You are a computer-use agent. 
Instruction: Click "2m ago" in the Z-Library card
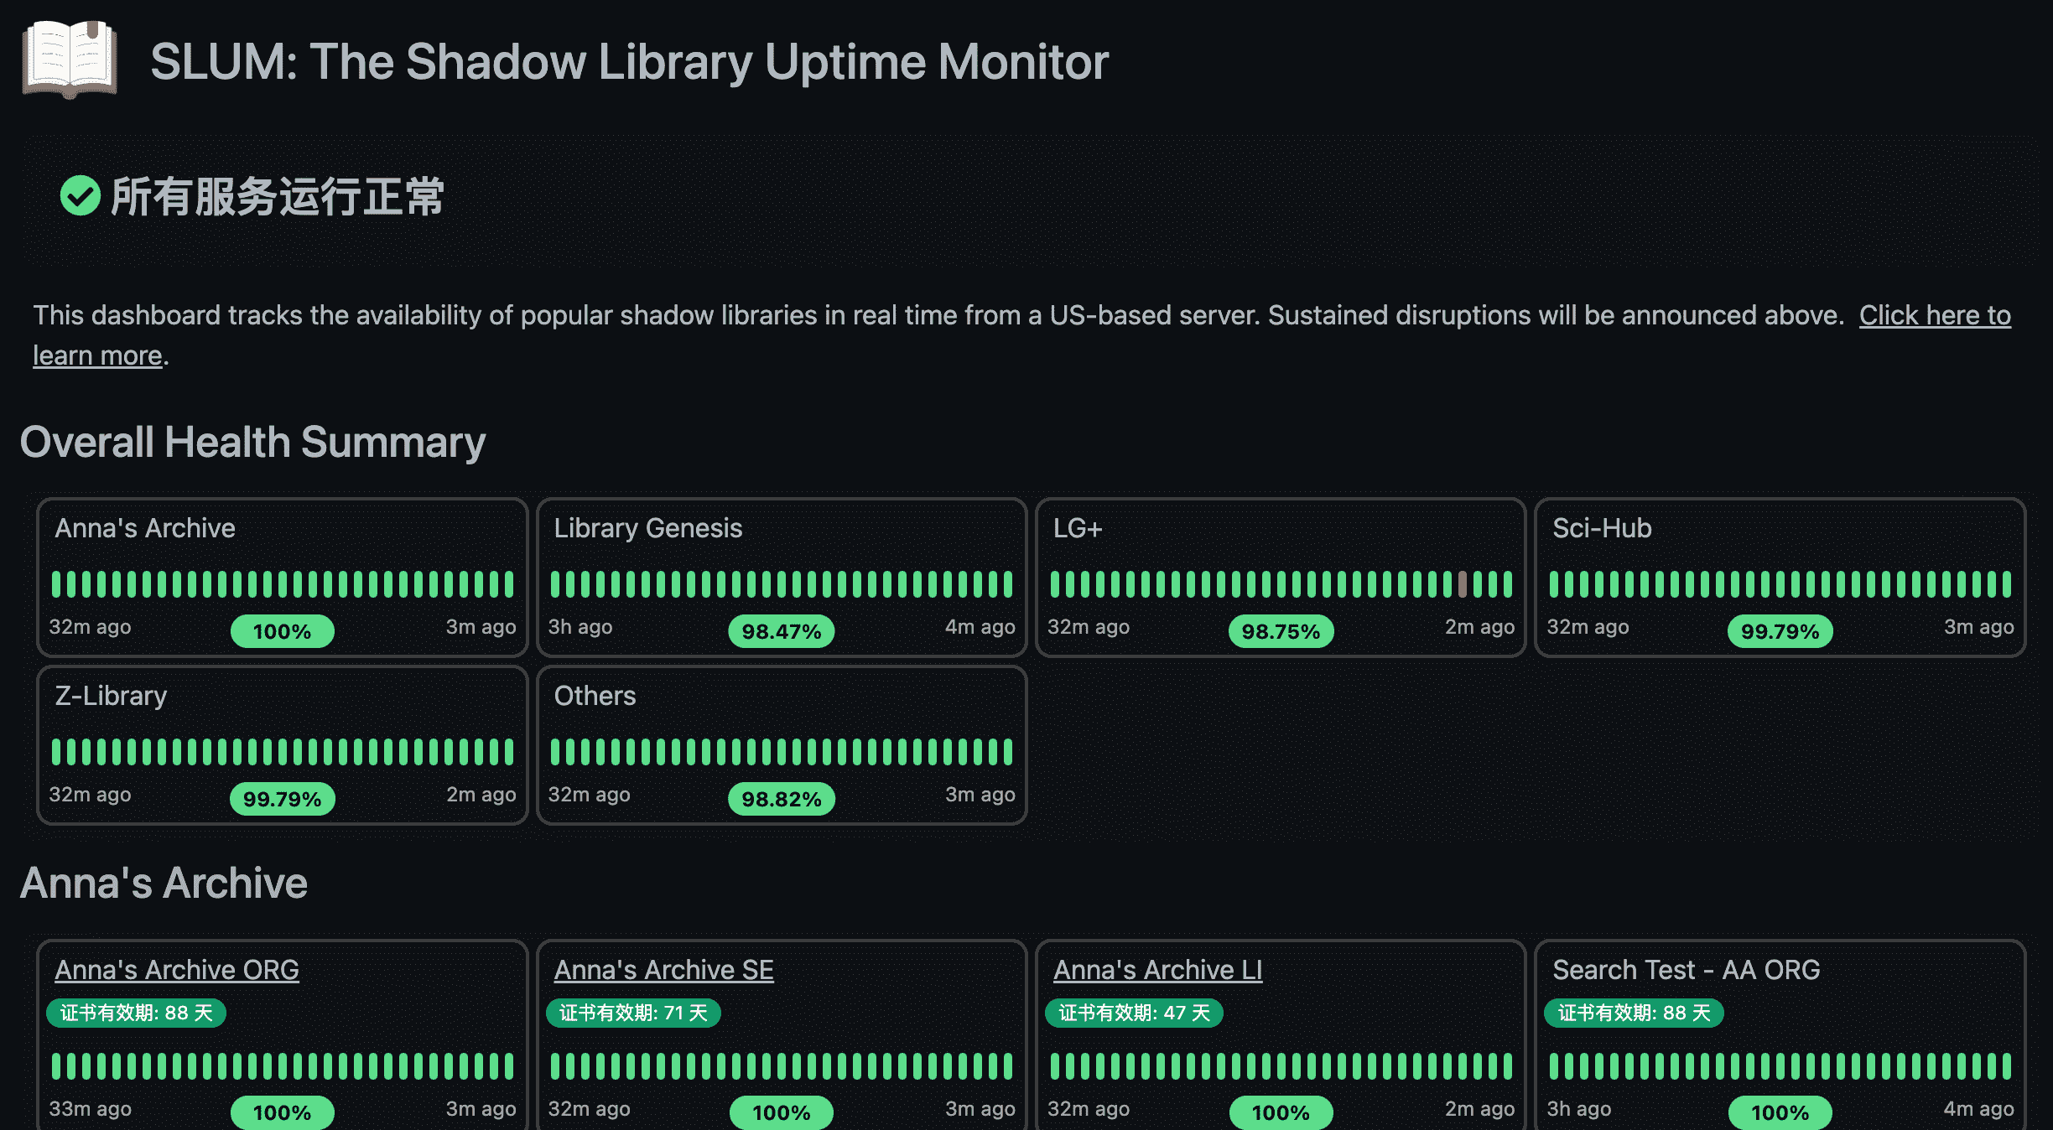pos(481,795)
